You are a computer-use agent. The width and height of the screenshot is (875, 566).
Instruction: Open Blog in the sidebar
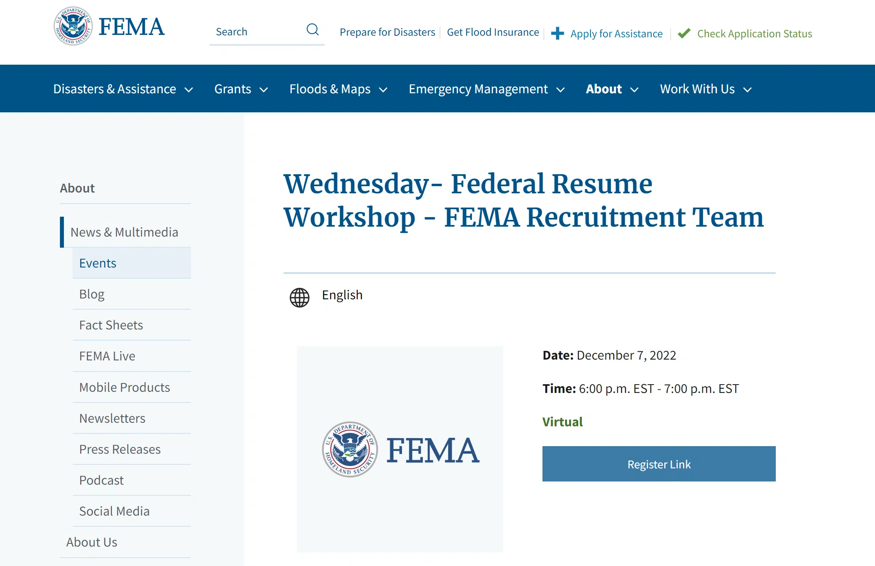click(132, 294)
